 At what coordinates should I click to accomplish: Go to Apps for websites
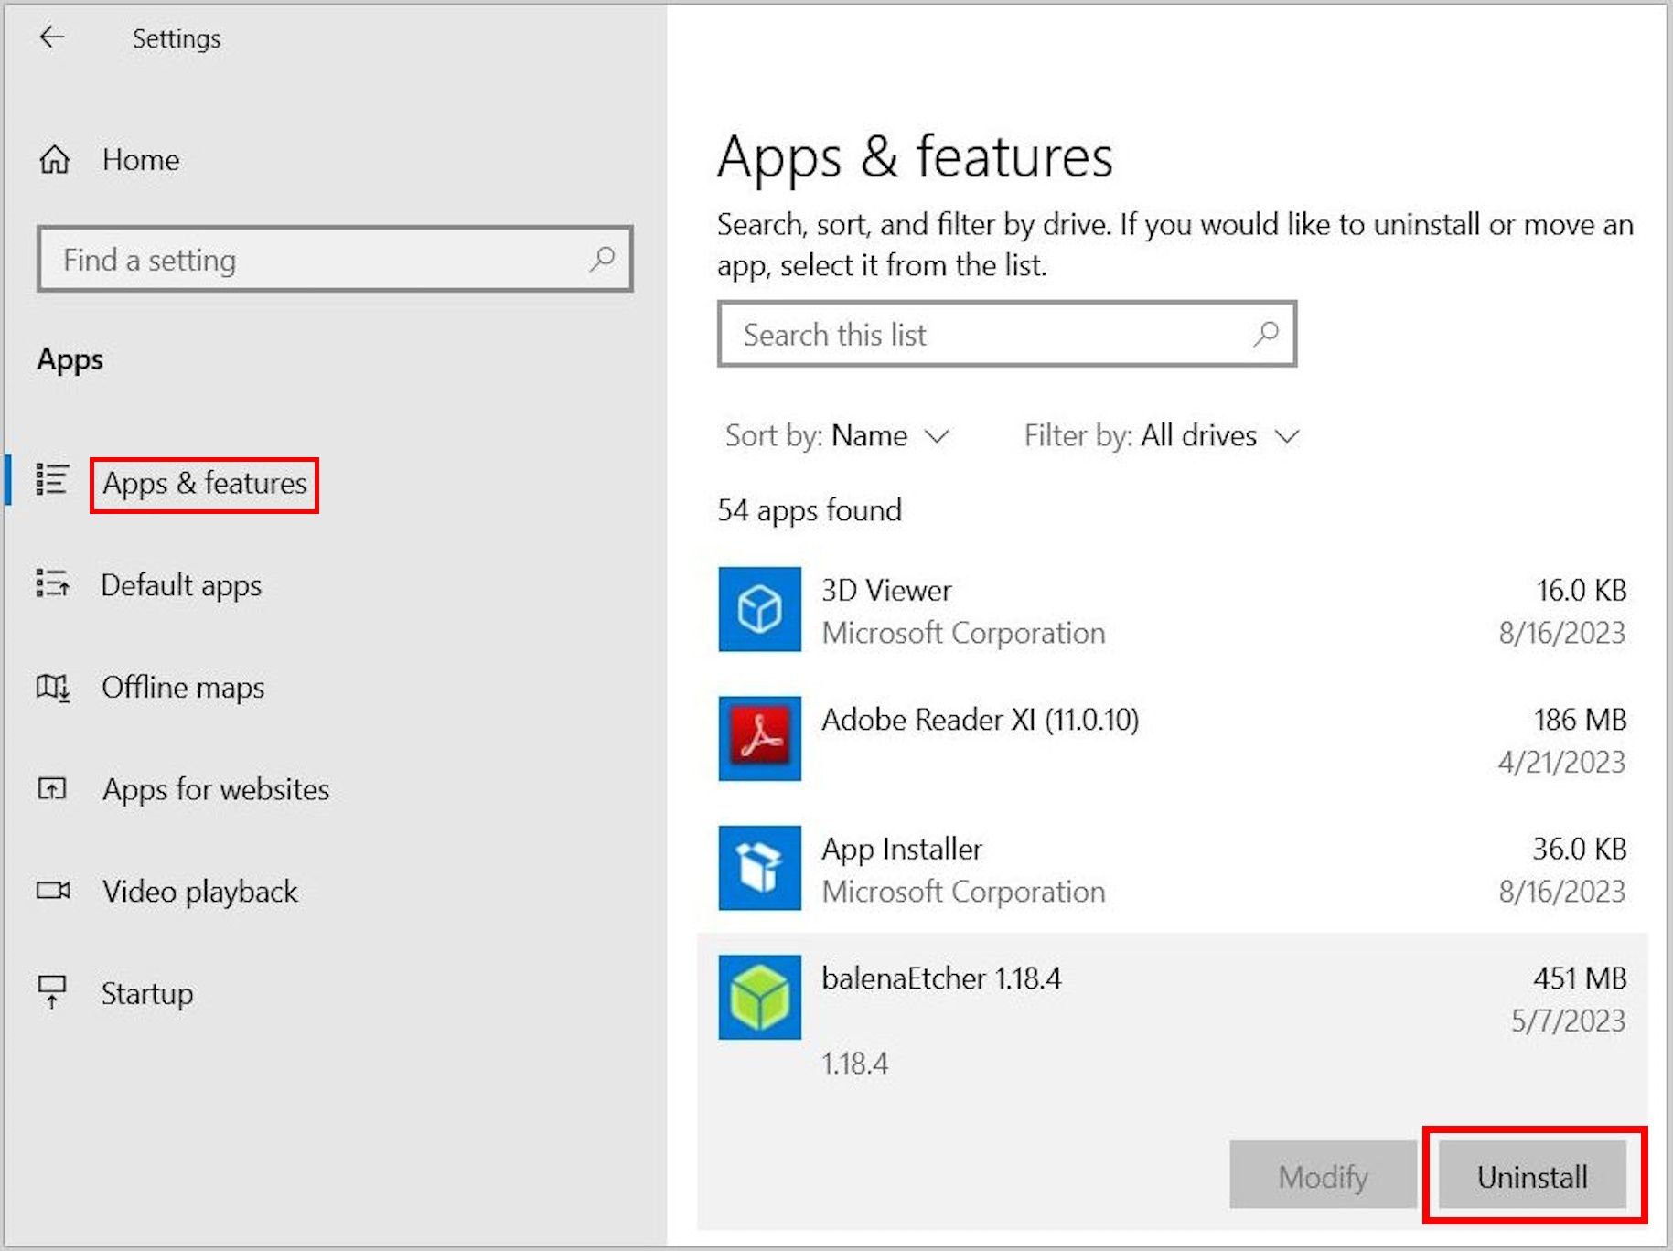pos(215,789)
